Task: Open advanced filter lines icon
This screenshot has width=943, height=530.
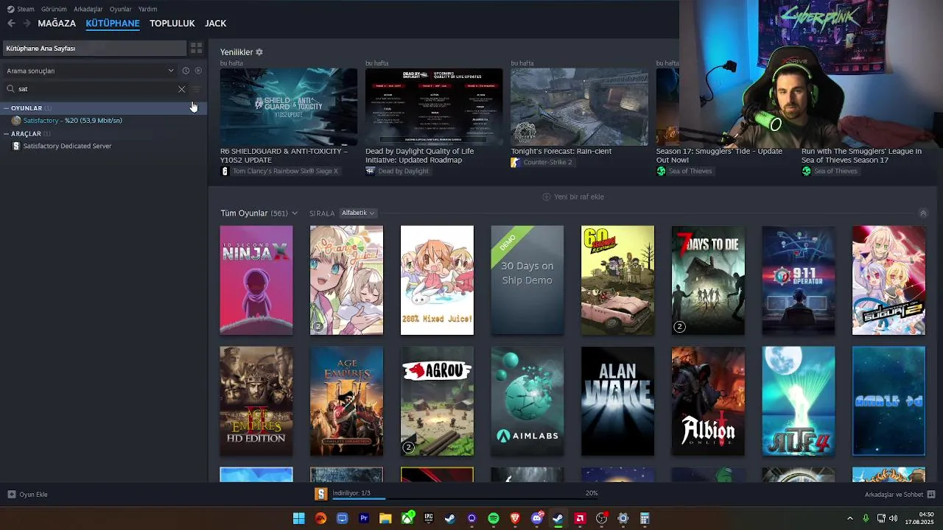Action: 196,89
